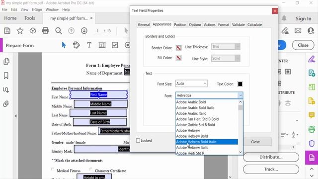Open the E-Sign menu
The image size is (318, 179).
point(37,9)
